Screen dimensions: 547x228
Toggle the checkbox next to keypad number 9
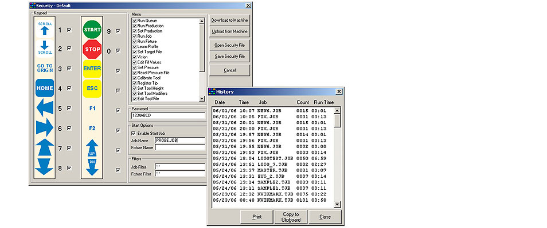coord(118,31)
